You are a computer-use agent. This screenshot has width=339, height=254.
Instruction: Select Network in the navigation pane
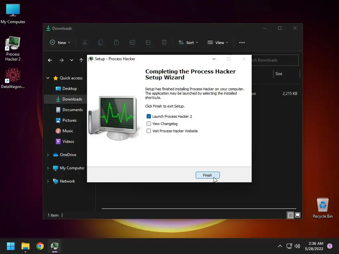[x=64, y=181]
